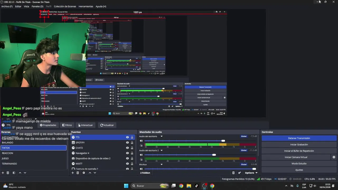Toggle monitoring headphone icon for Audio del escritorio

141,145
